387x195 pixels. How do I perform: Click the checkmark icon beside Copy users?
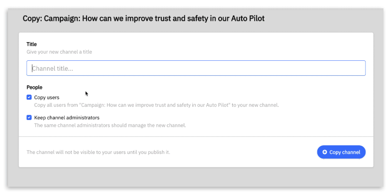[29, 97]
